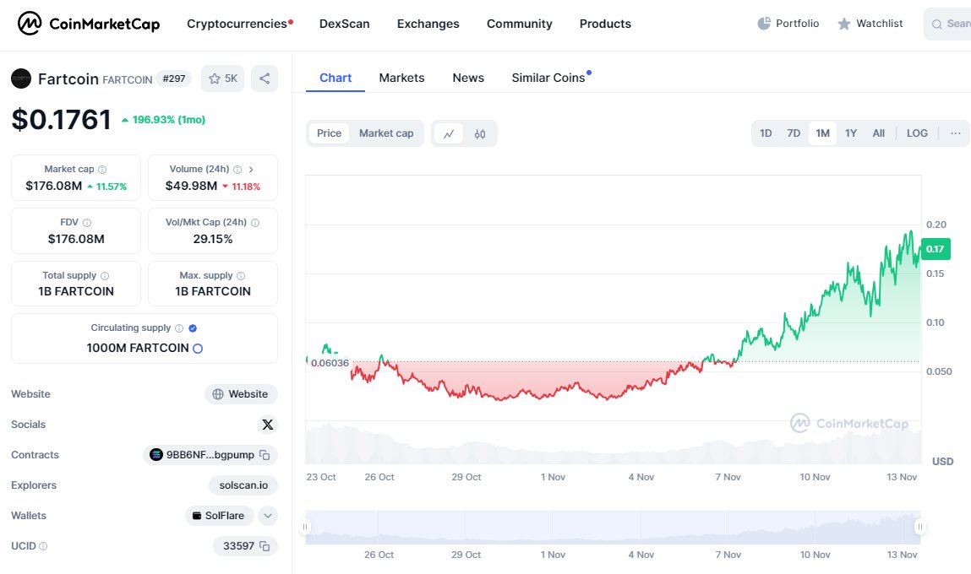Screen dimensions: 971x574
Task: Click Volume (24h) info icon
Action: pyautogui.click(x=237, y=170)
